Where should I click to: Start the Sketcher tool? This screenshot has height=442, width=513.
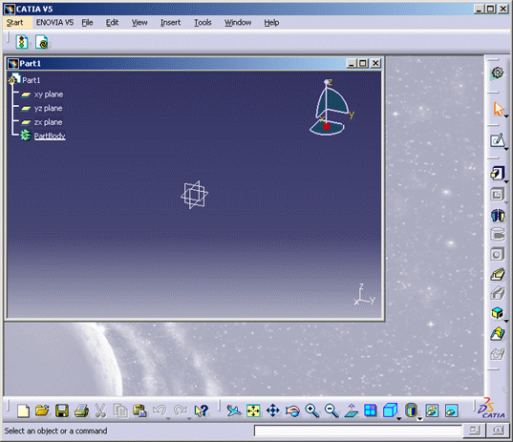(498, 140)
